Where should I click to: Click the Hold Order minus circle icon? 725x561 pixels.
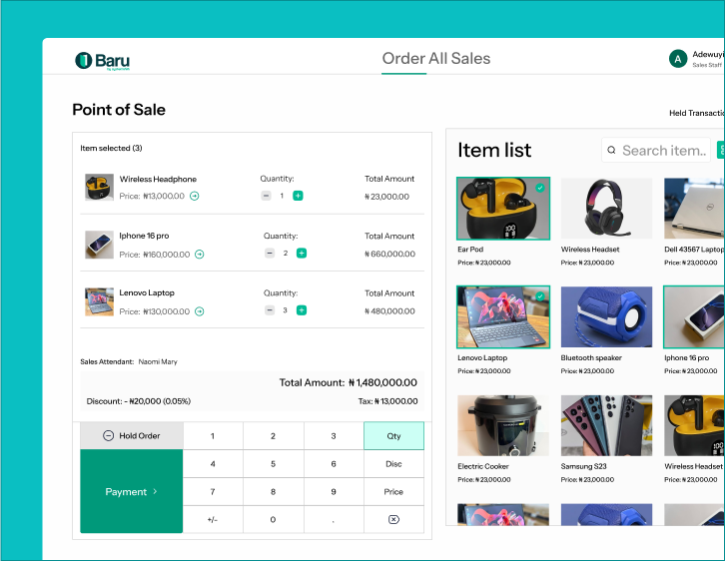(x=108, y=436)
